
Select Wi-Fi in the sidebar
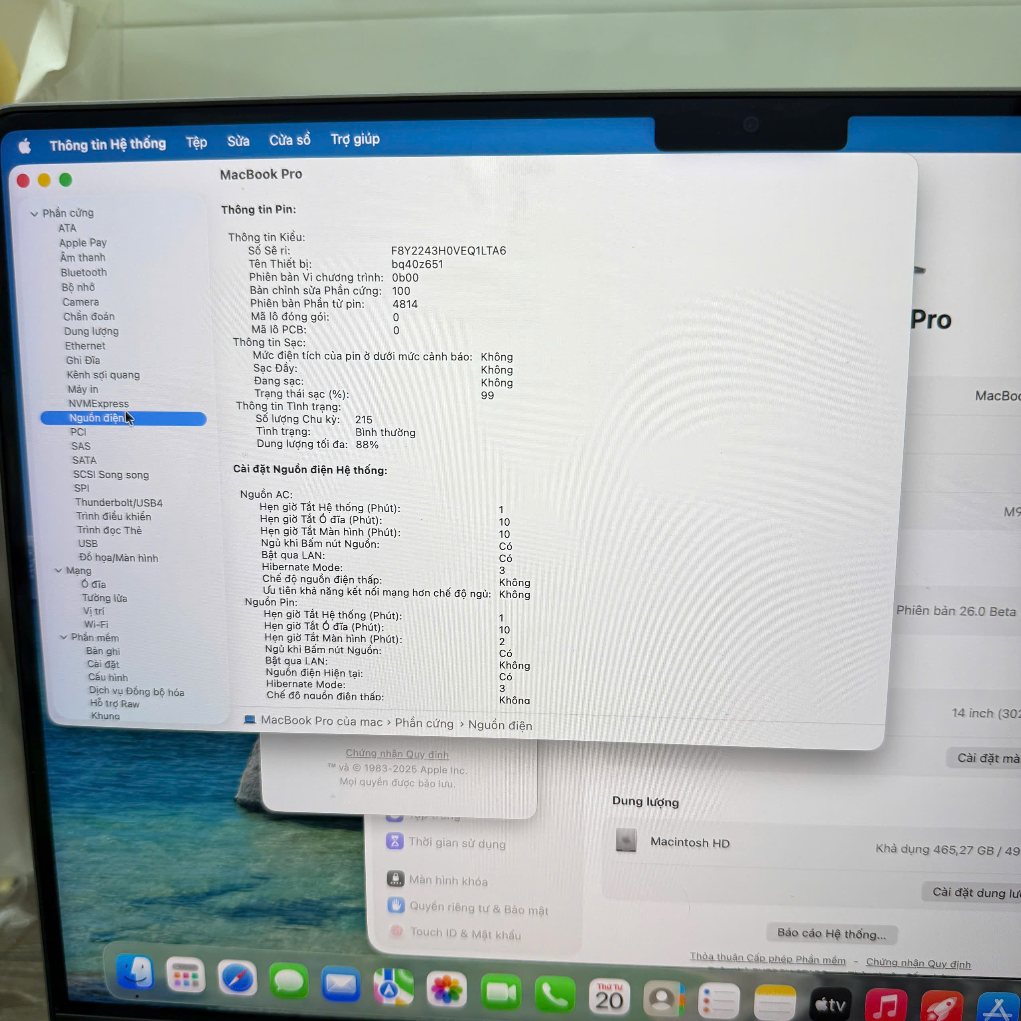(96, 624)
